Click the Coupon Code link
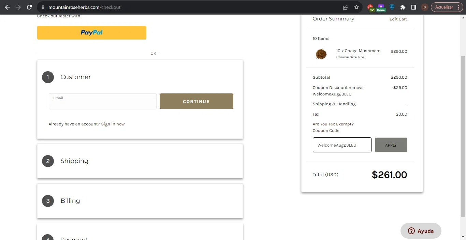466x240 pixels. click(326, 131)
